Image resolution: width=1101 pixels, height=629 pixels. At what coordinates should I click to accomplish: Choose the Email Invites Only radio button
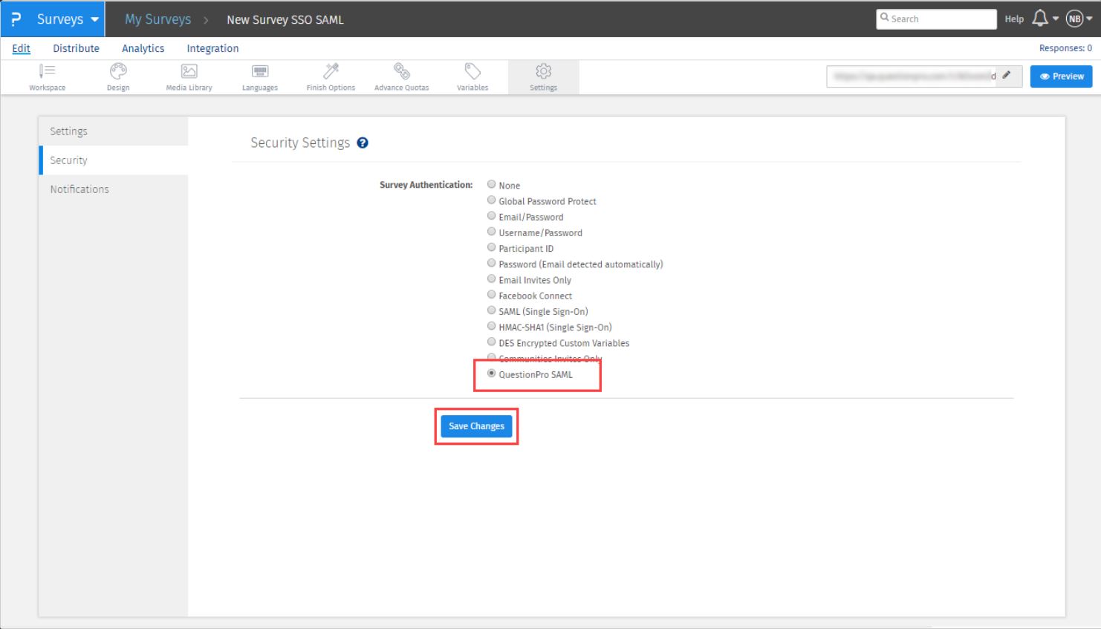491,279
